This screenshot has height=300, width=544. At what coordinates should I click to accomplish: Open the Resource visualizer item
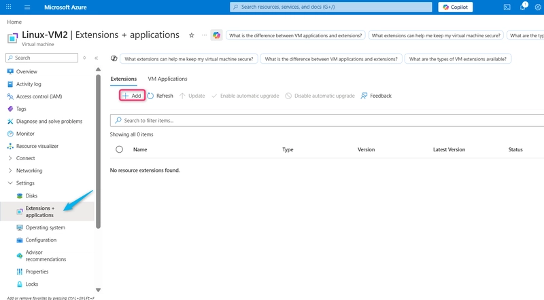(x=37, y=146)
